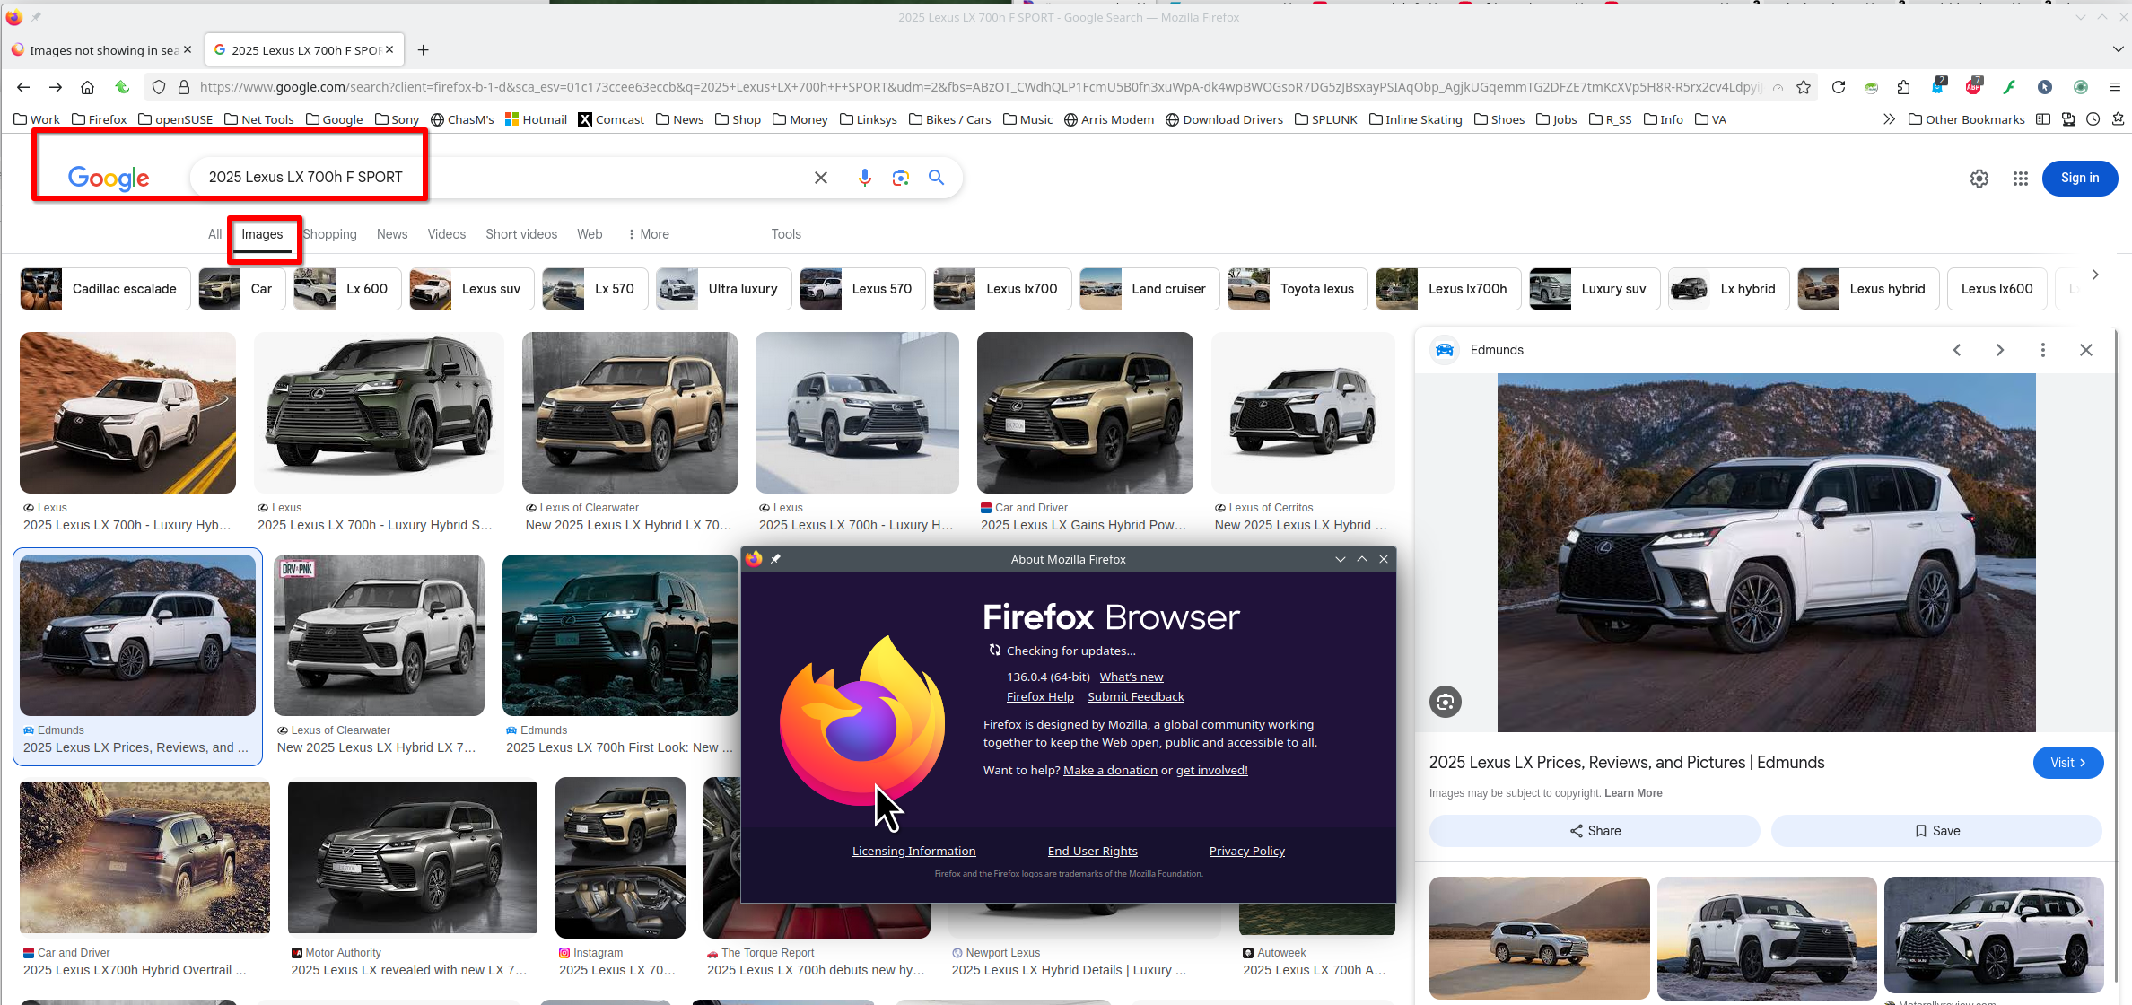Screen dimensions: 2132x1005
Task: Open Google Lens search by image
Action: 901,178
